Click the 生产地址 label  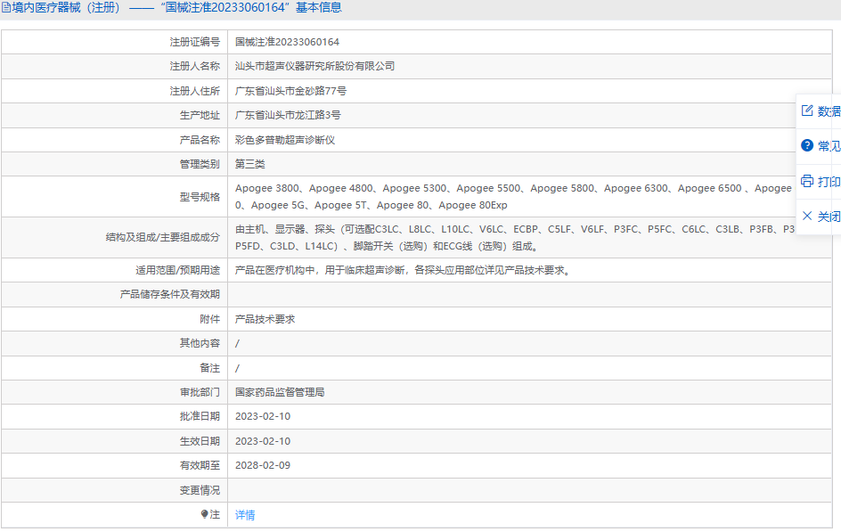click(x=200, y=115)
